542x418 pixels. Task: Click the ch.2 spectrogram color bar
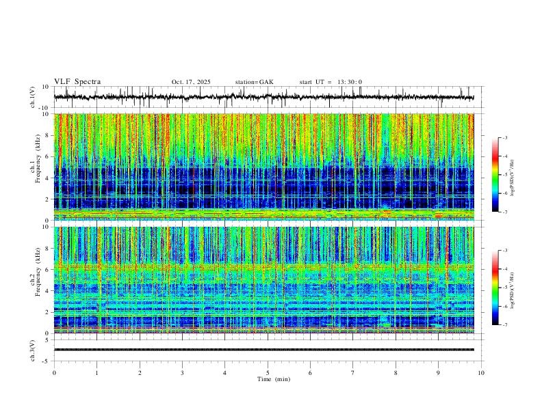495,288
